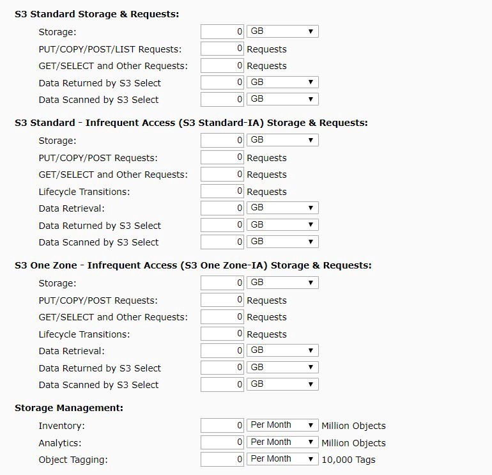The image size is (492, 475).
Task: Expand Standard-IA Data Retrieval unit dropdown
Action: coord(282,208)
